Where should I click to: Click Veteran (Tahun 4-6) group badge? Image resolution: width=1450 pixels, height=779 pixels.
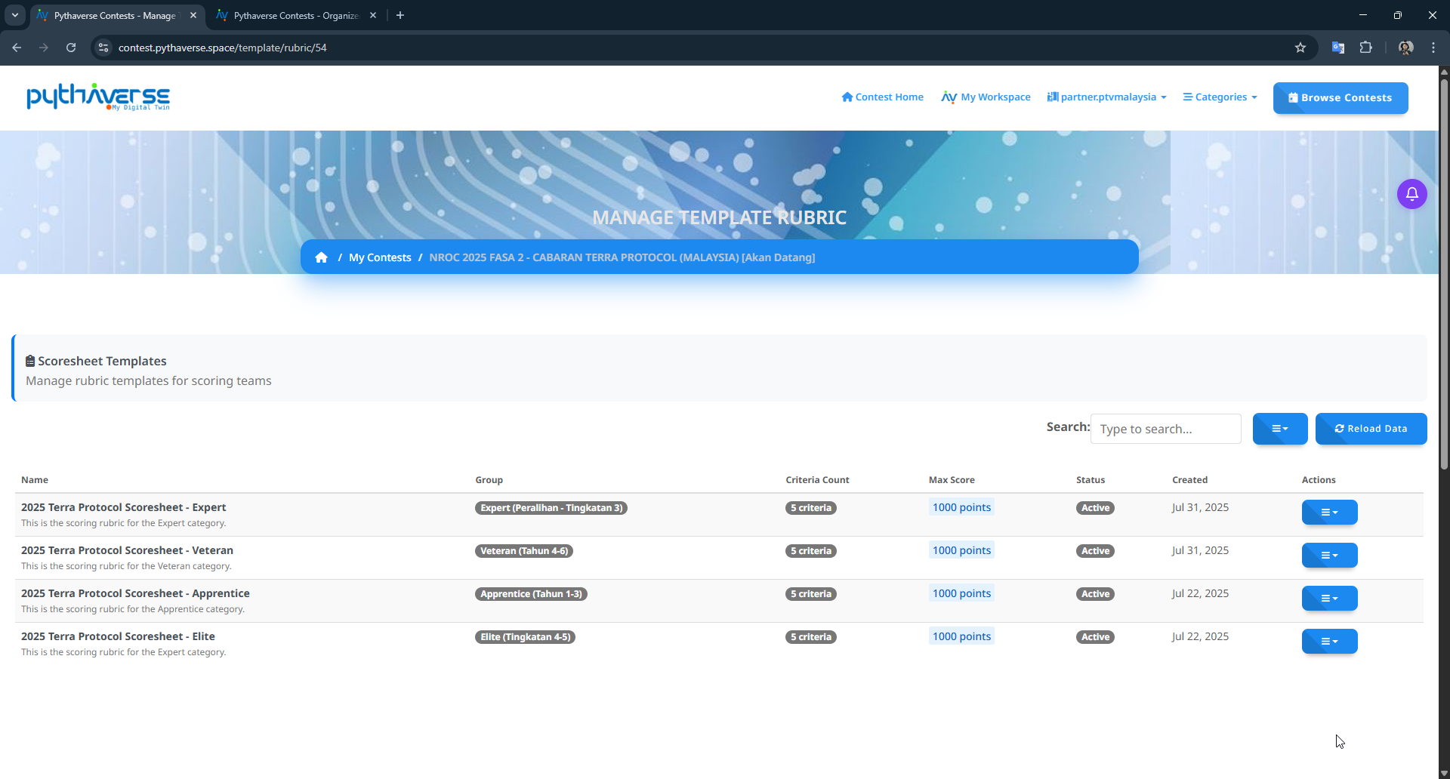pos(524,551)
